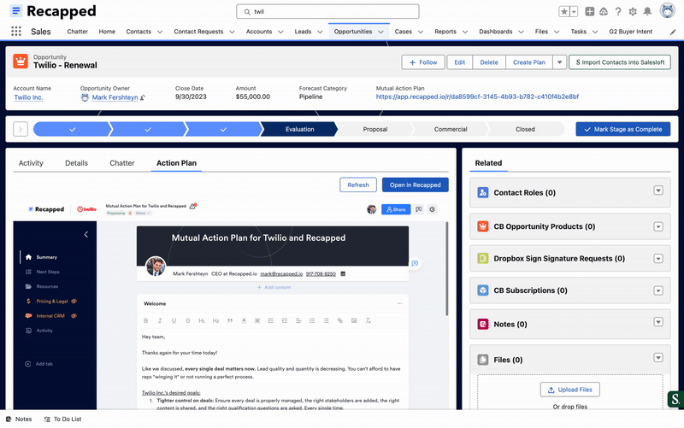Open Pricing & Legal in sidebar
684x428 pixels.
52,302
